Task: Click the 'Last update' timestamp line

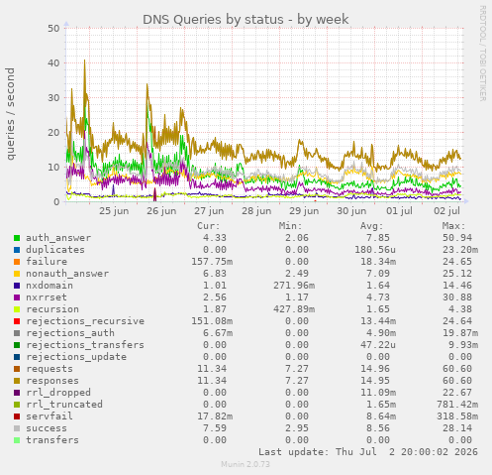Action: coord(368,452)
